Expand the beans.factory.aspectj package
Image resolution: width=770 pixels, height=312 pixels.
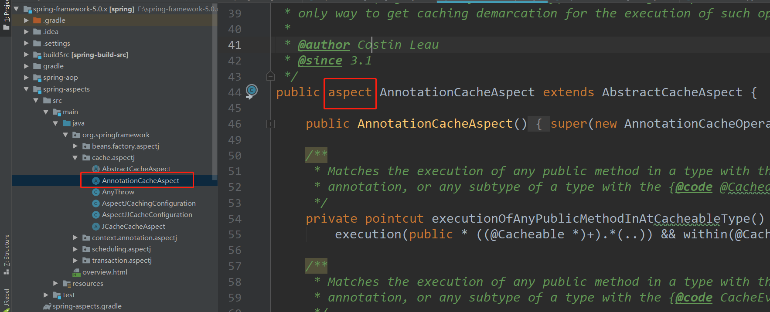point(75,146)
